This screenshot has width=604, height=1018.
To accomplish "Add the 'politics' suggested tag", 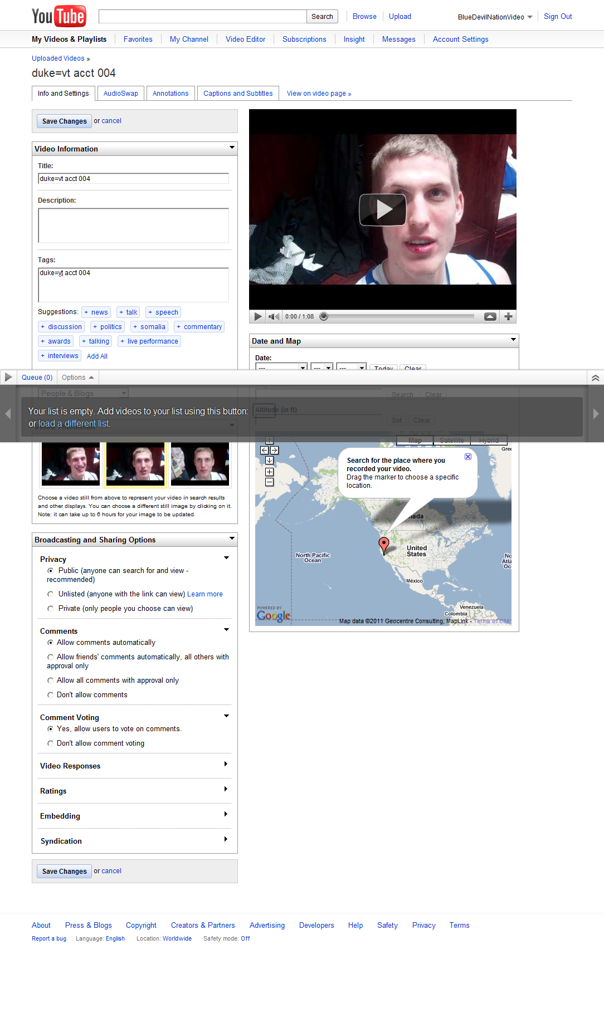I will pos(108,327).
